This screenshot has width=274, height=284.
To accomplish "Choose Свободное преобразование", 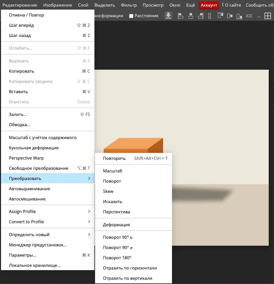I will [x=48, y=168].
